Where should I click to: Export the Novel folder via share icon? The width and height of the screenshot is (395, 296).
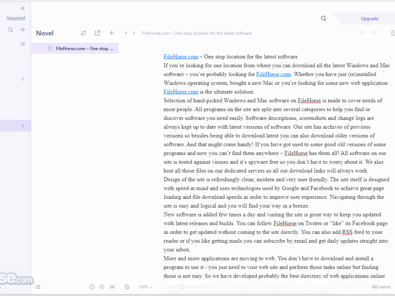(x=97, y=33)
